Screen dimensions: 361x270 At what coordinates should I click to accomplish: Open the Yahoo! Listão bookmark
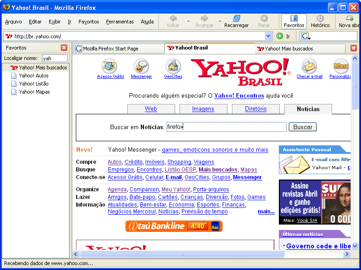coord(33,84)
